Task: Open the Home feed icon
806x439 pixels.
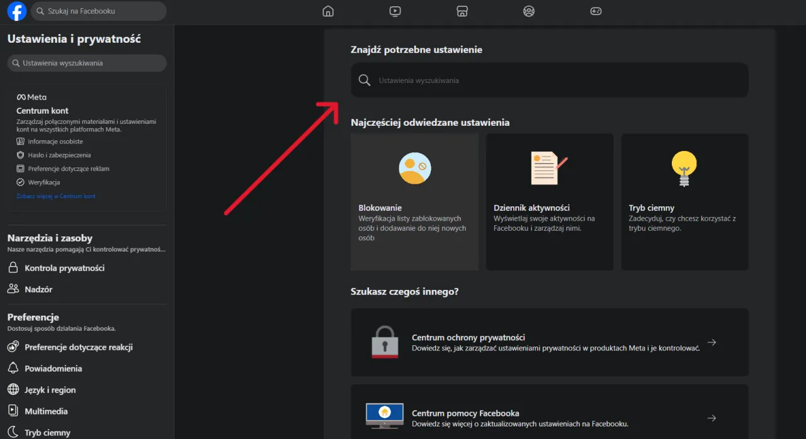Action: point(327,11)
